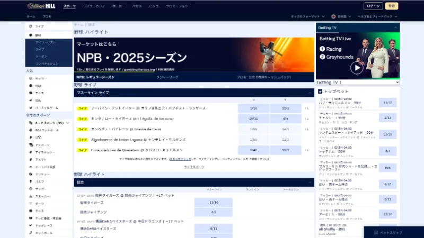Open クーポン in the 野球 submenu
424x238 pixels.
(49, 57)
